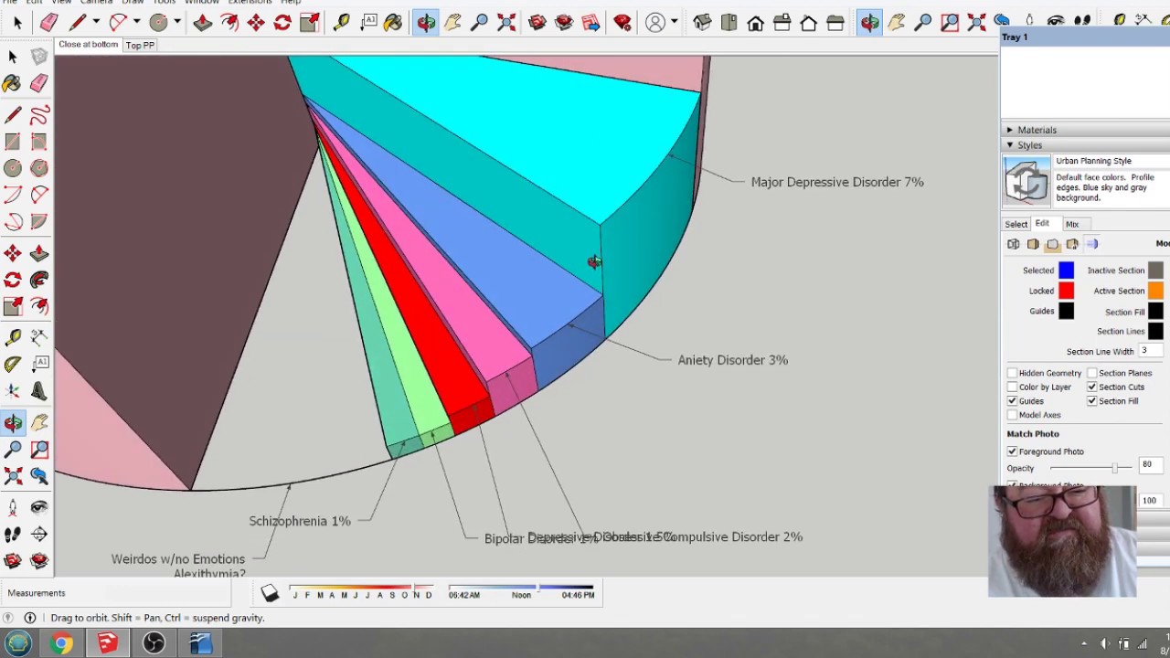Uncheck the Section Cuts checkbox
The image size is (1170, 658).
[1091, 387]
